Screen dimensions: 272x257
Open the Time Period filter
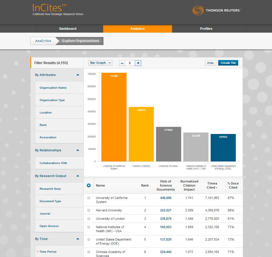pyautogui.click(x=59, y=252)
